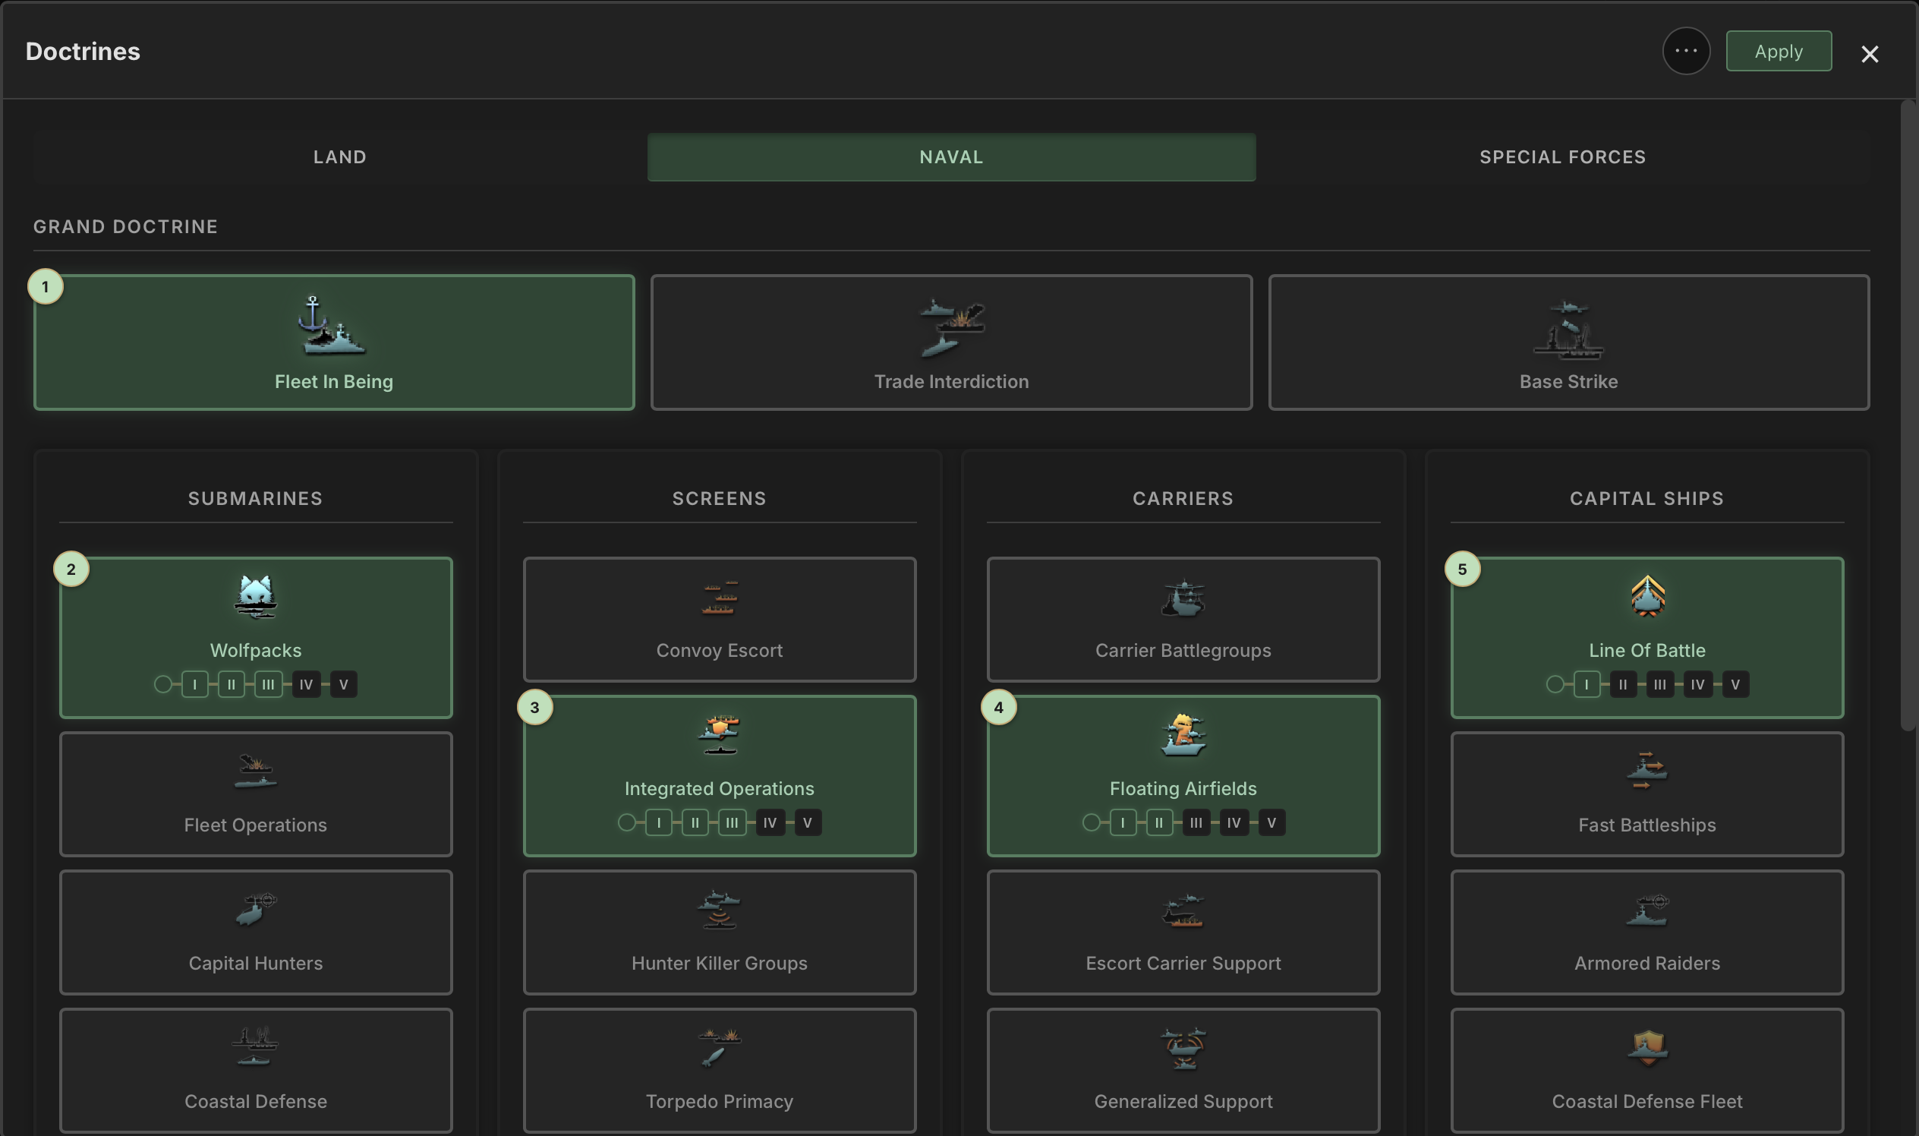Click the Torpedo Primacy icon

[719, 1047]
